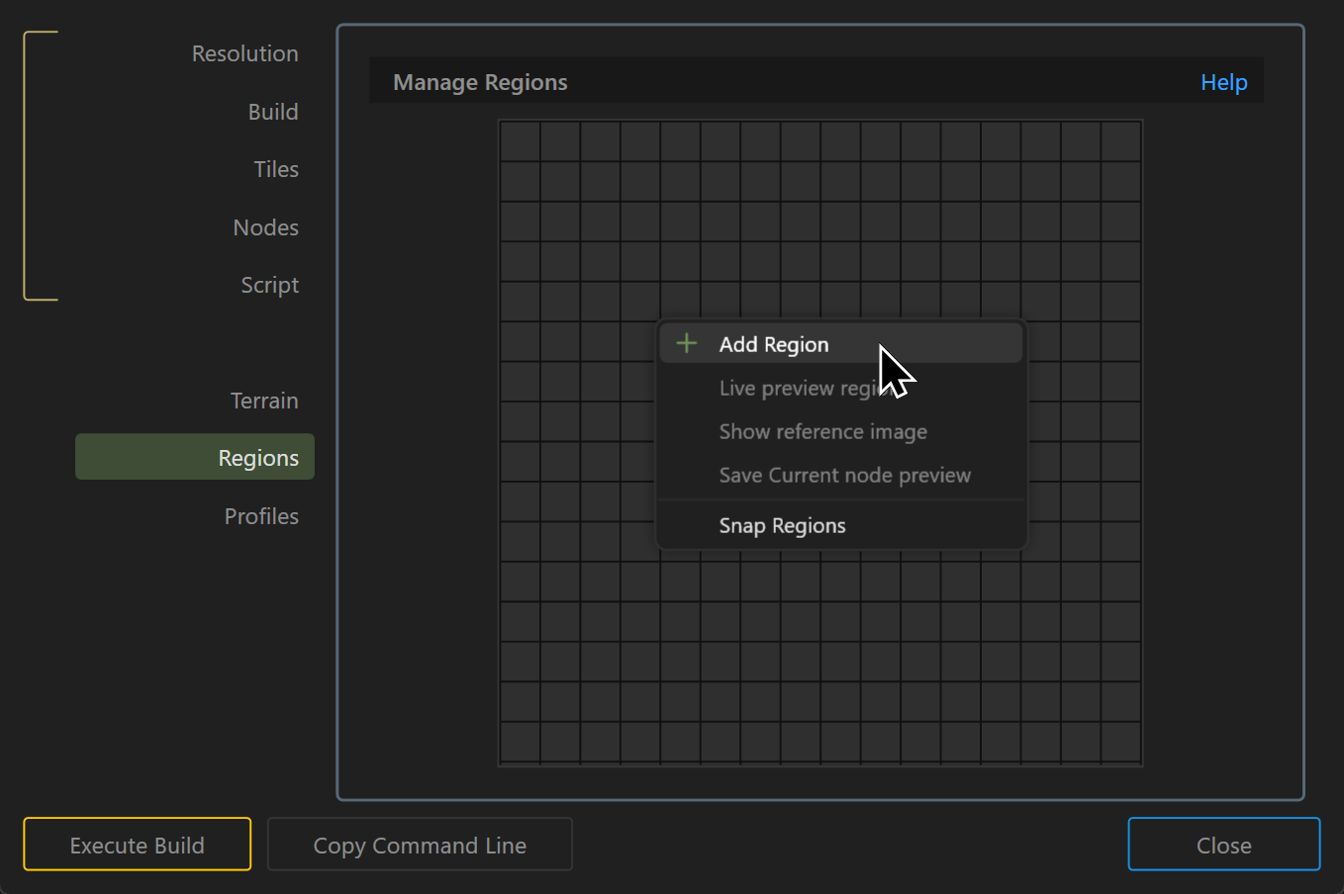Click bottom-right cell of region grid
Viewport: 1344px width, 894px height.
[1121, 743]
